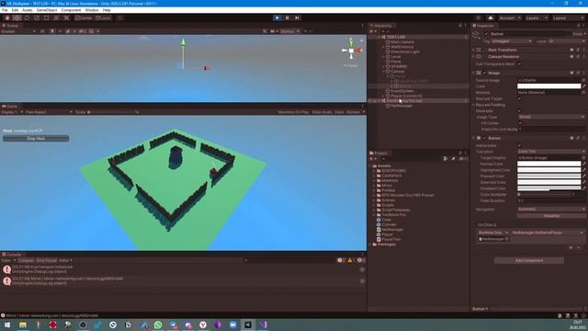Toggle the Interactable checkbox

pyautogui.click(x=519, y=145)
